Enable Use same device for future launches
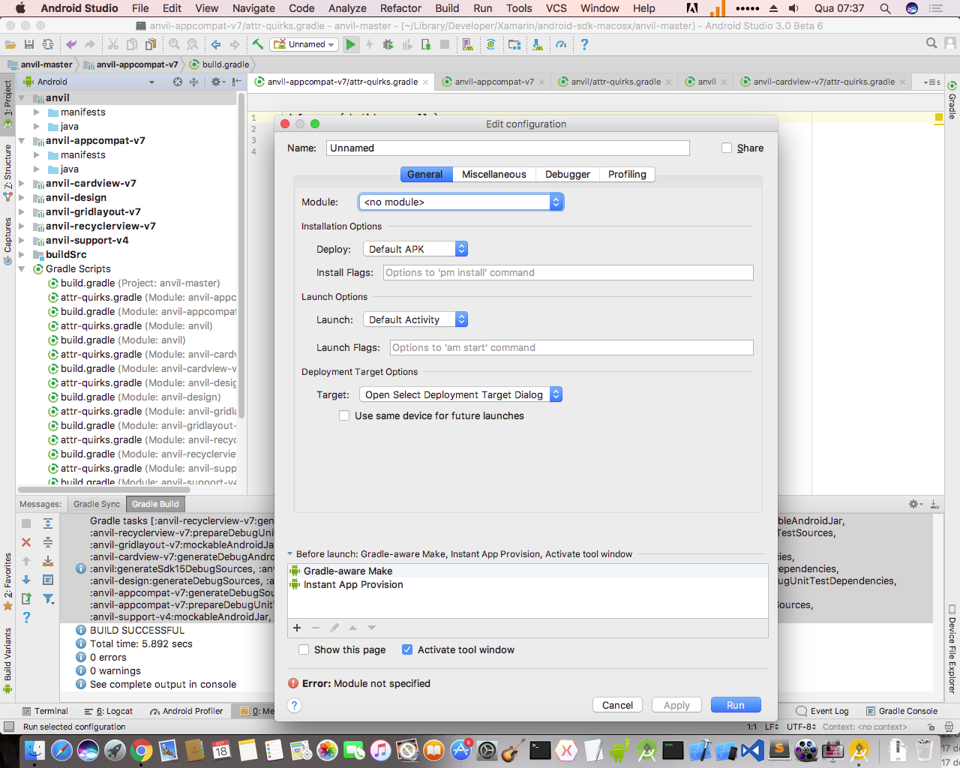Screen dimensions: 960x768 click(344, 415)
